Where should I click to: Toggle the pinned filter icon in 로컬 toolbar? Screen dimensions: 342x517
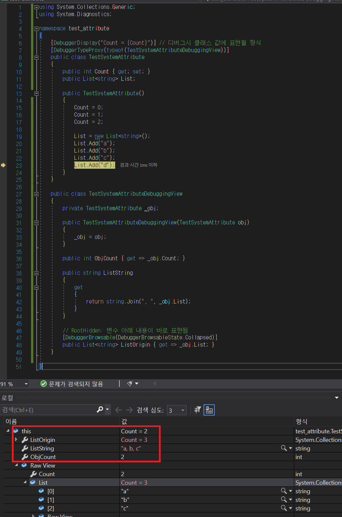click(198, 410)
